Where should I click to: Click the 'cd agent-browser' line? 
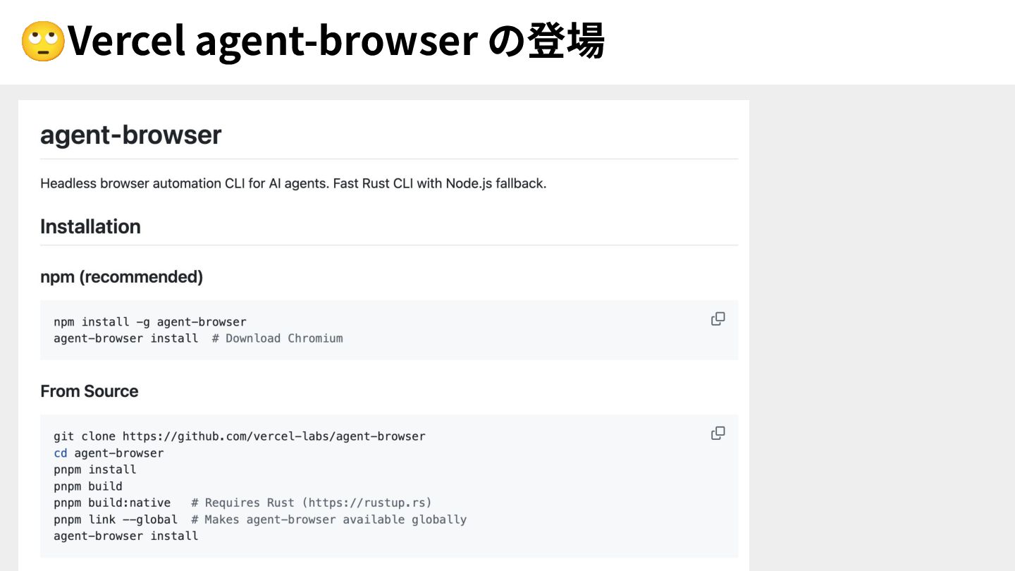click(109, 453)
